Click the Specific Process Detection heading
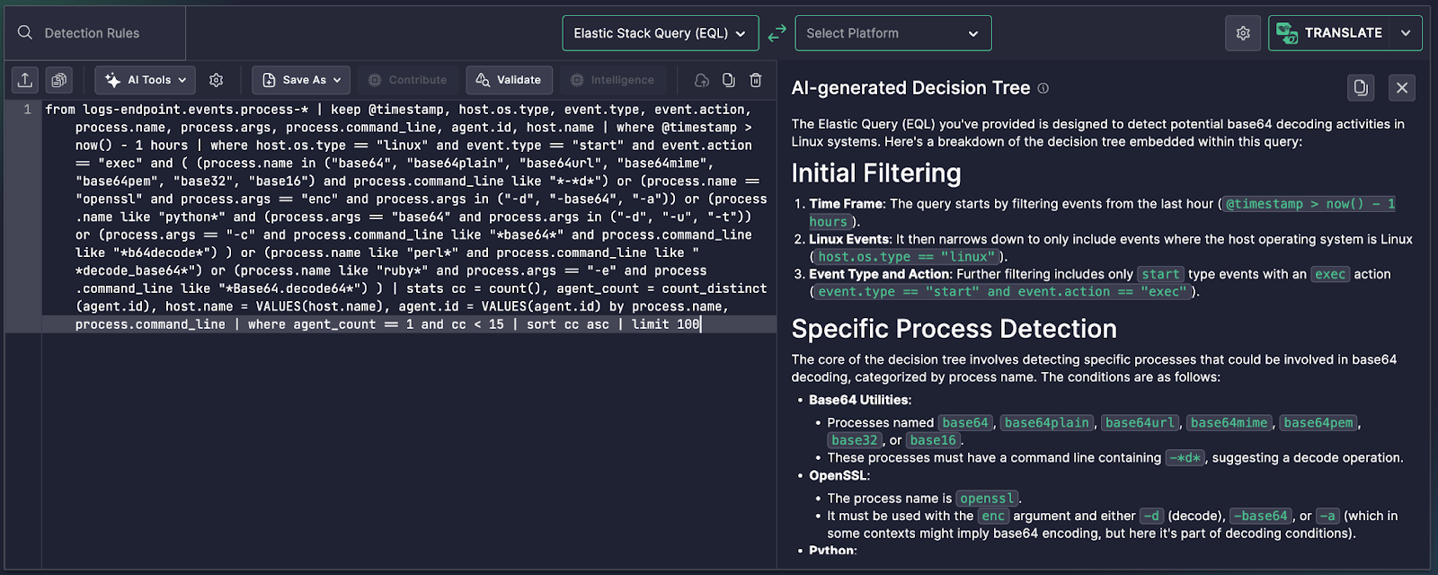This screenshot has height=575, width=1438. pos(954,329)
